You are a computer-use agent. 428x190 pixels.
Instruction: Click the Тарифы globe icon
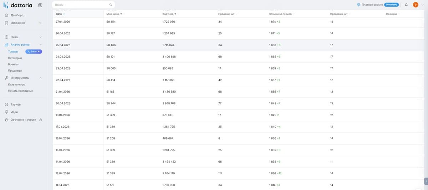click(6, 105)
